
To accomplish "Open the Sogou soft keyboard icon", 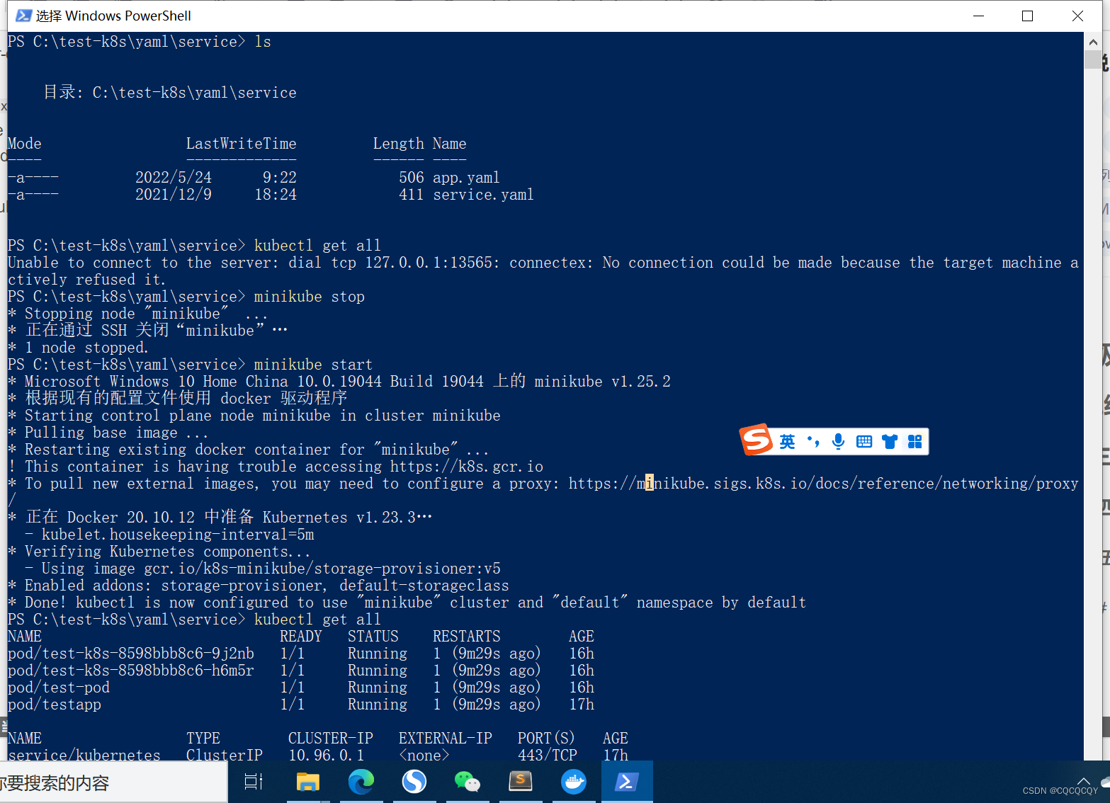I will click(x=864, y=442).
